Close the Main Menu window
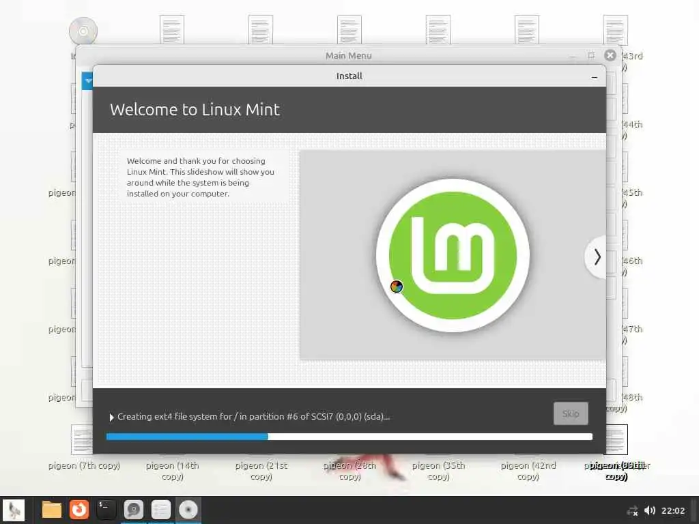699x524 pixels. click(610, 55)
